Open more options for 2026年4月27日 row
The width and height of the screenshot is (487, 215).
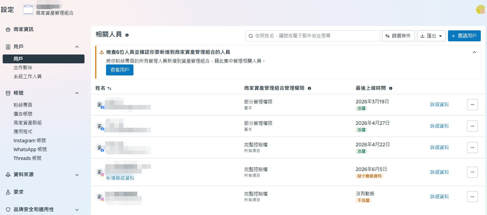[472, 126]
